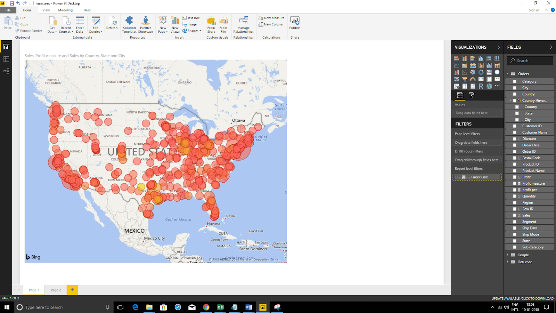Choose the donut chart visual
The width and height of the screenshot is (556, 313).
coord(481,72)
